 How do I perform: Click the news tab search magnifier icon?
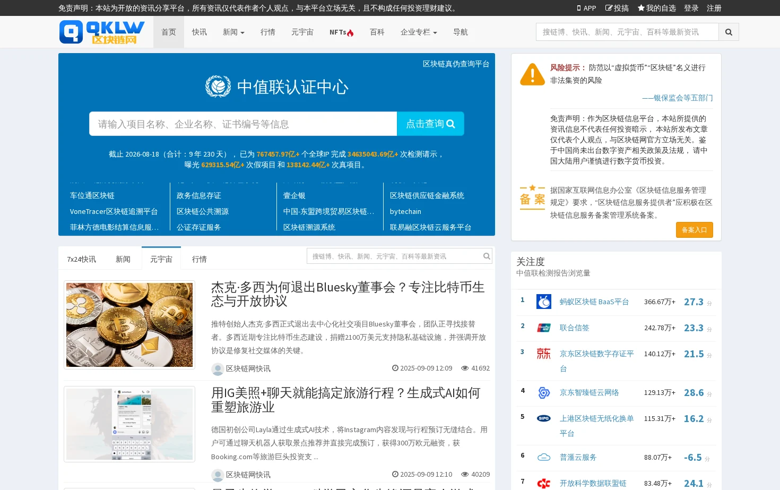point(487,256)
